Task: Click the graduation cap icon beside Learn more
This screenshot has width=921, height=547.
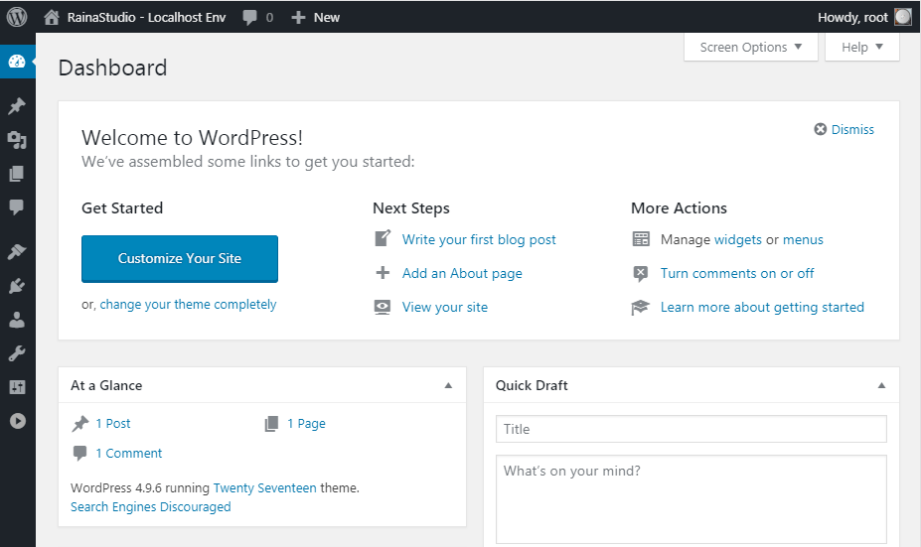Action: pos(640,307)
